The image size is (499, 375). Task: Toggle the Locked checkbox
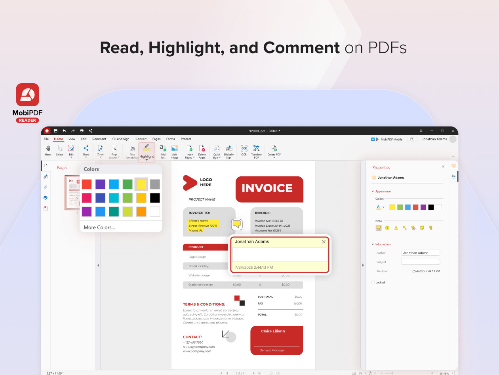click(x=373, y=283)
